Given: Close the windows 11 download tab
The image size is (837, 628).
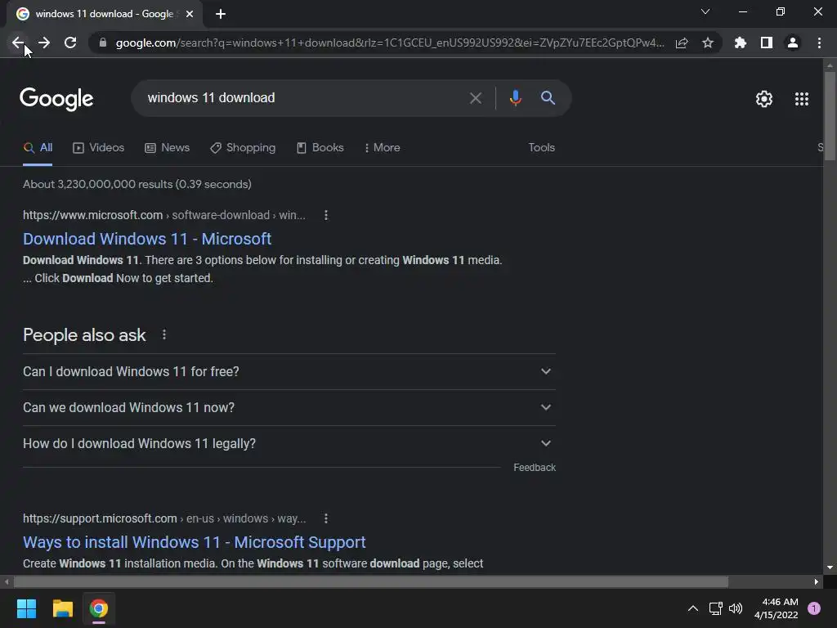Looking at the screenshot, I should pyautogui.click(x=190, y=14).
